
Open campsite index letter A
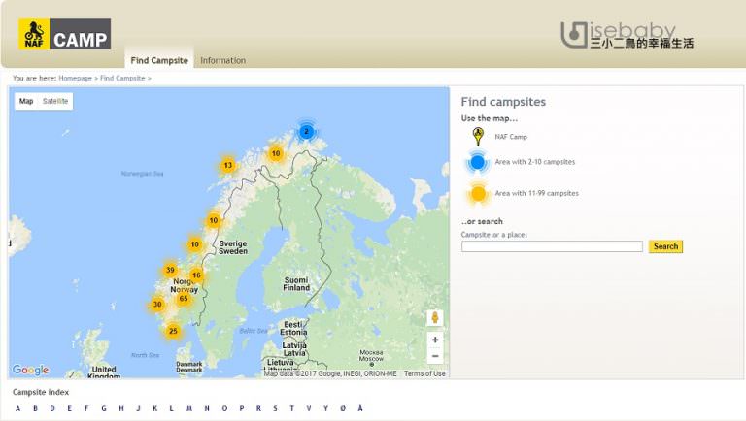coord(17,408)
